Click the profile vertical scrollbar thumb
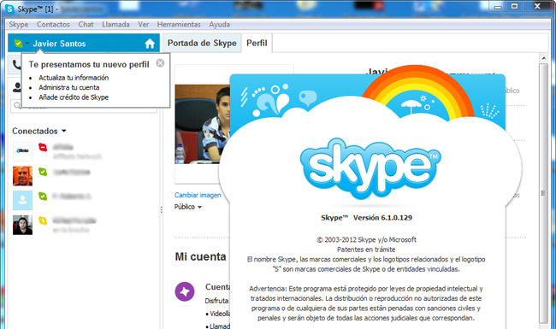The height and width of the screenshot is (329, 556). [543, 193]
